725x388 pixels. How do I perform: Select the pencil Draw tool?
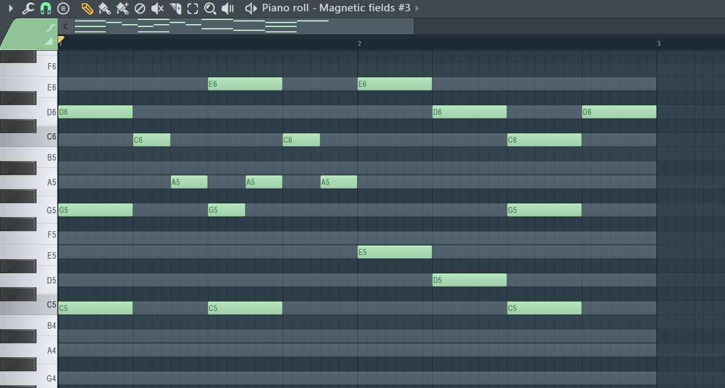coord(87,8)
